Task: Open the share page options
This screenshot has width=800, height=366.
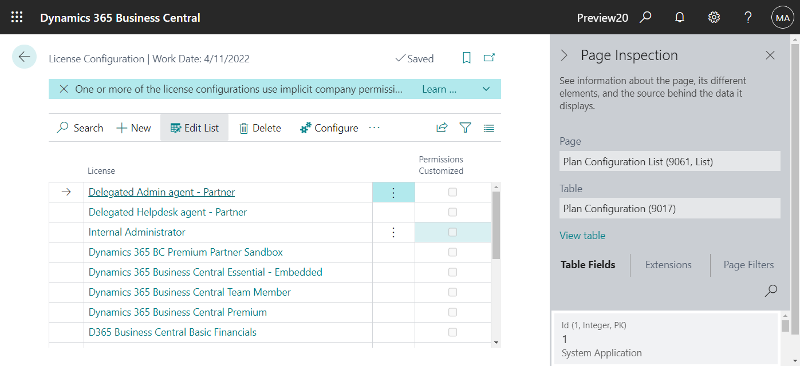Action: tap(442, 128)
